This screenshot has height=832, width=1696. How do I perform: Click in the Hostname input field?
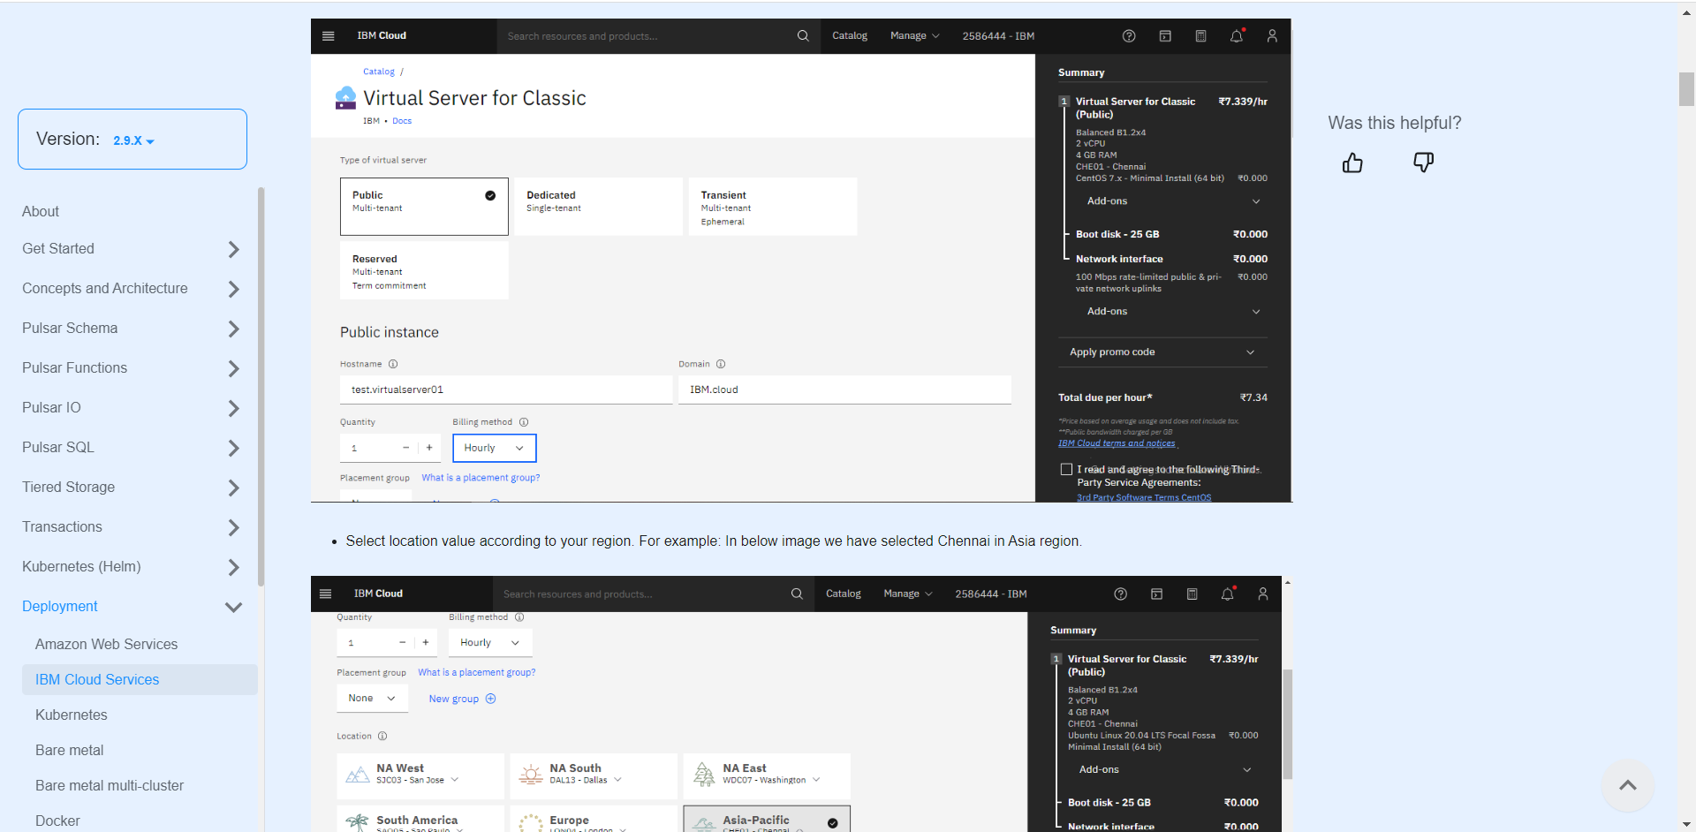[x=506, y=390]
